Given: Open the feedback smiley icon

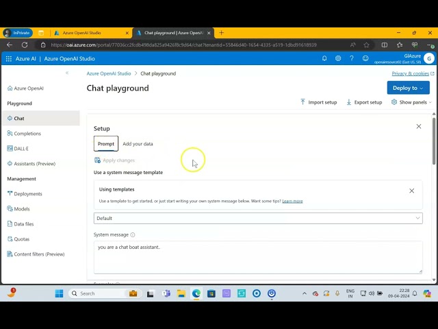Looking at the screenshot, I should pos(365,58).
